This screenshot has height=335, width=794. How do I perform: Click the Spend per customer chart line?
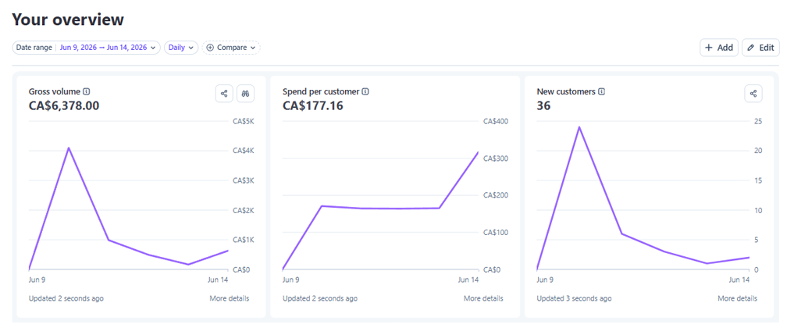379,208
